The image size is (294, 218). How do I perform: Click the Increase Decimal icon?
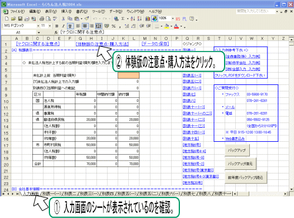tap(127, 26)
